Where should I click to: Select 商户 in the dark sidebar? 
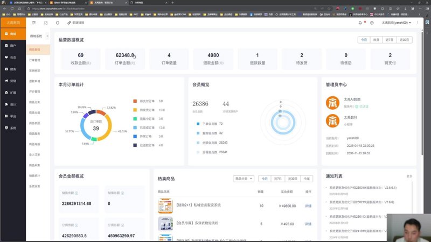[13, 46]
